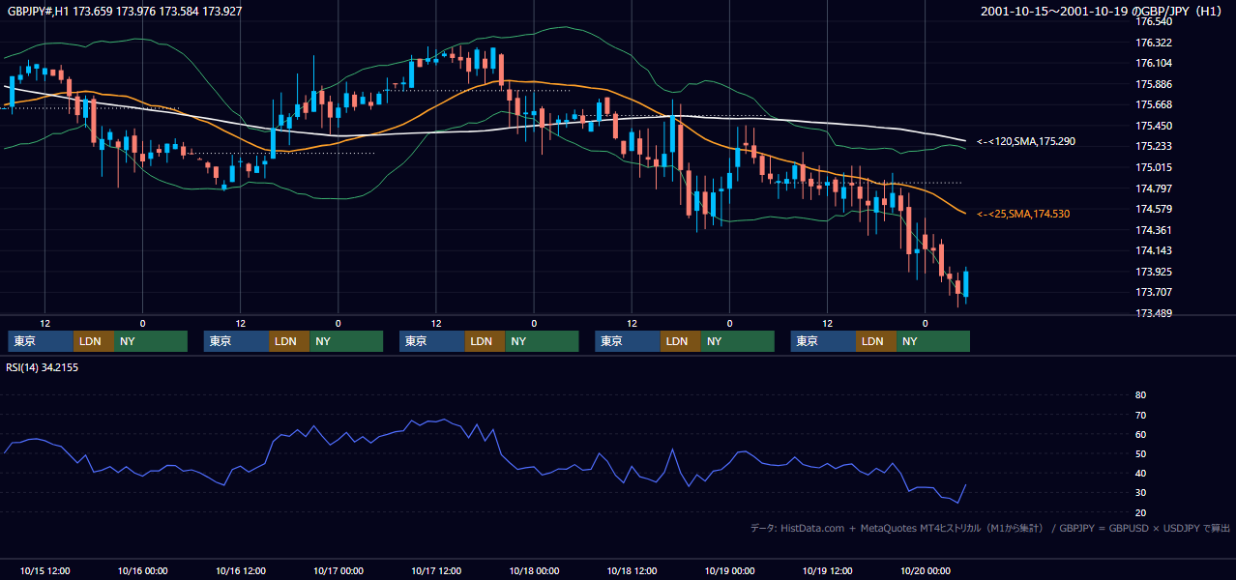Click the 176.322 price axis label
Viewport: 1236px width, 580px height.
[x=1154, y=43]
